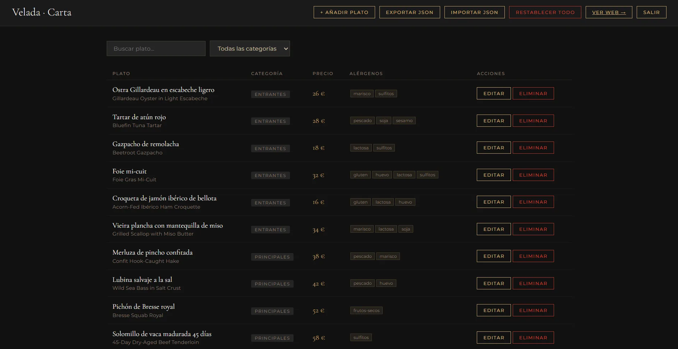
Task: Edit Pichón de Bresse royal
Action: 494,310
